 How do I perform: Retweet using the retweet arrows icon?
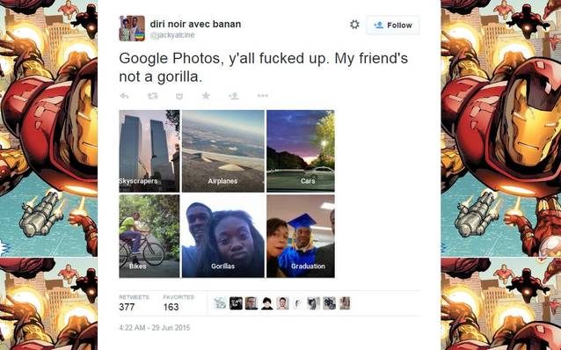click(x=153, y=96)
